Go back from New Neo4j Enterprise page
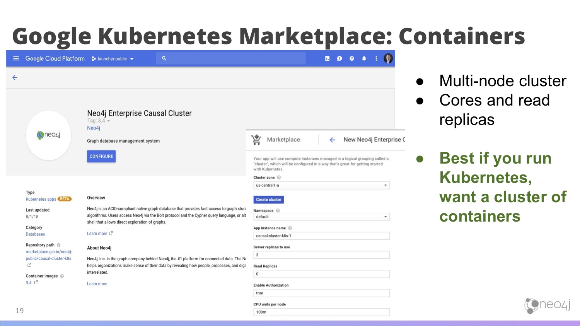 pos(332,140)
